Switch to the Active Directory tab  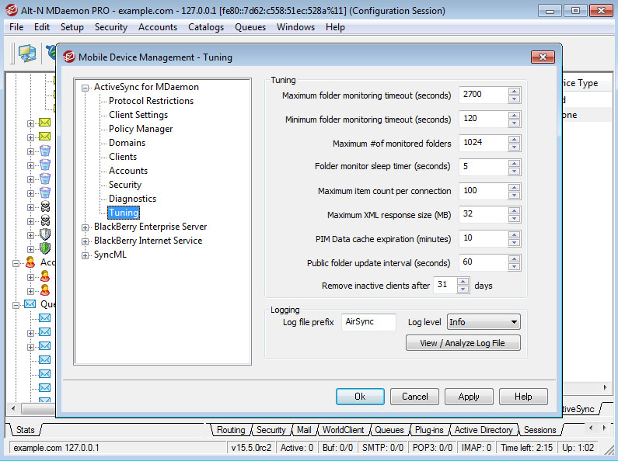point(484,430)
